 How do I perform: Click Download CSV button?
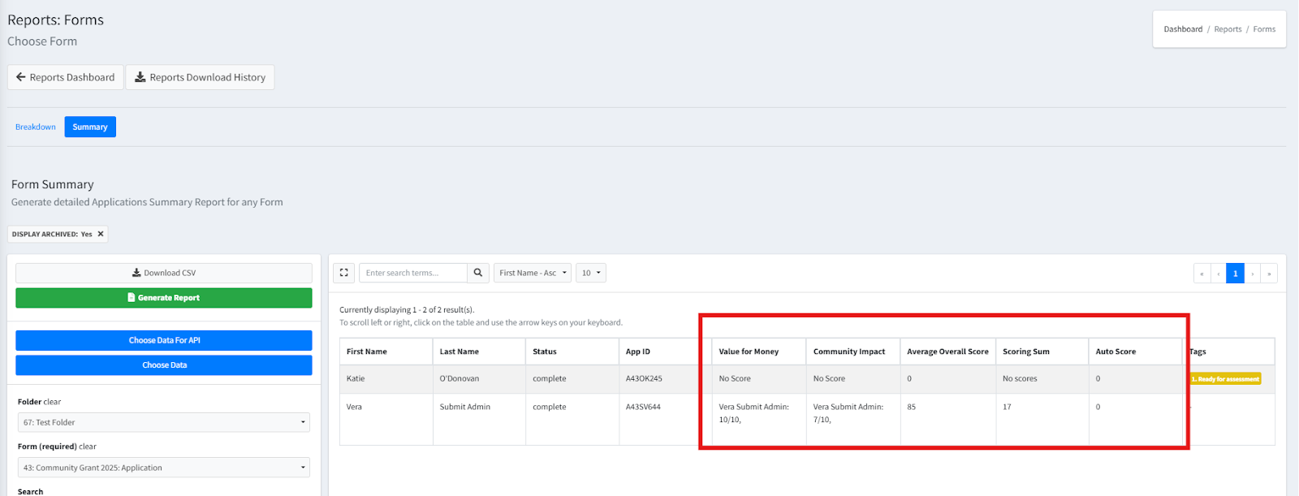click(163, 273)
